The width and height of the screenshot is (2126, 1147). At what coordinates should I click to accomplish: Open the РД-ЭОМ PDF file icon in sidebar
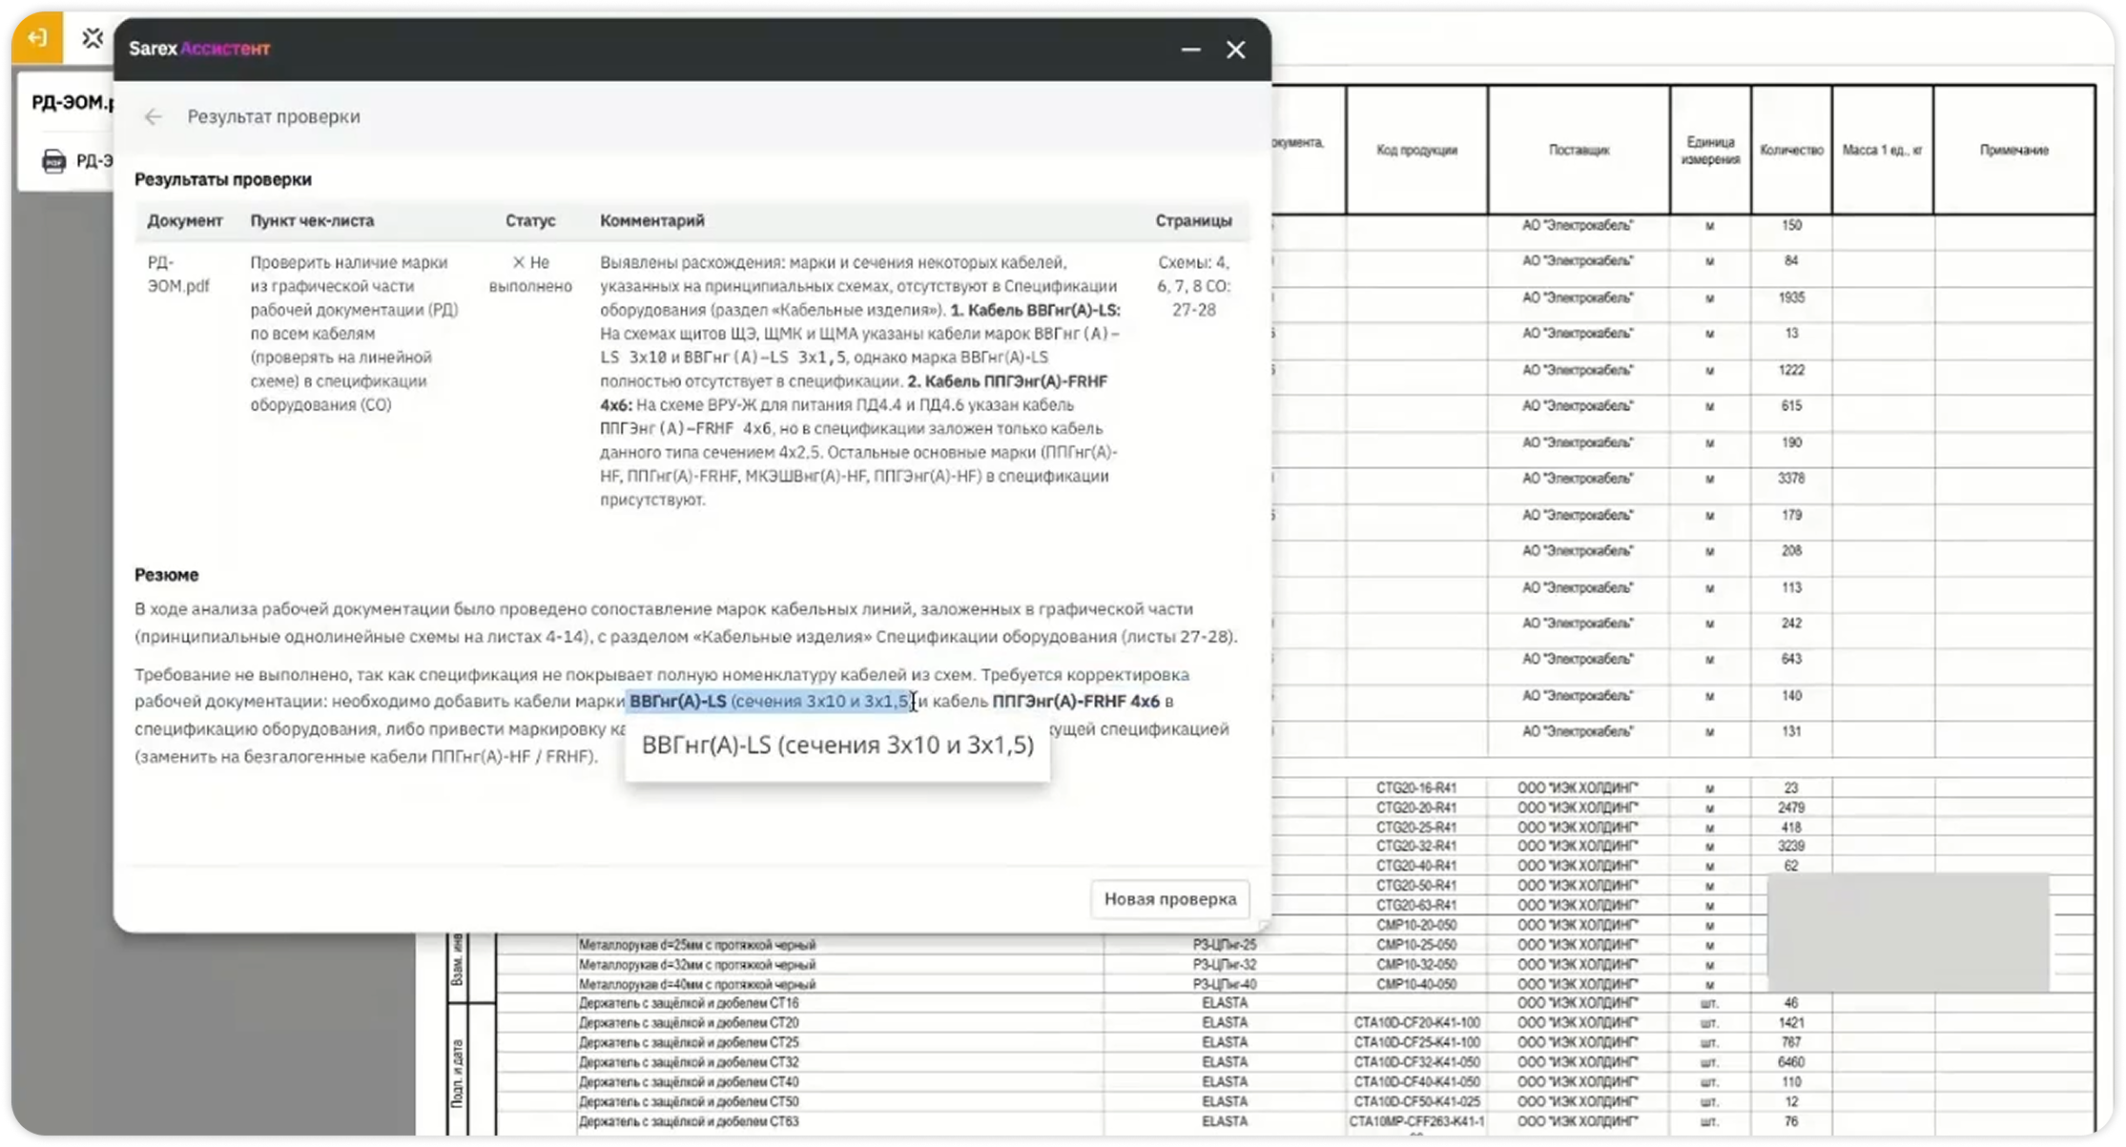54,161
